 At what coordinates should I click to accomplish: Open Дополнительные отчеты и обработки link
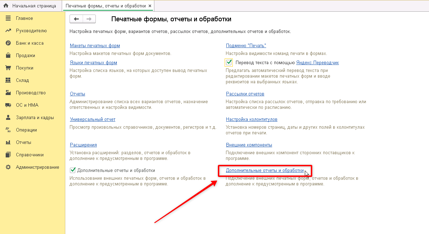point(265,171)
